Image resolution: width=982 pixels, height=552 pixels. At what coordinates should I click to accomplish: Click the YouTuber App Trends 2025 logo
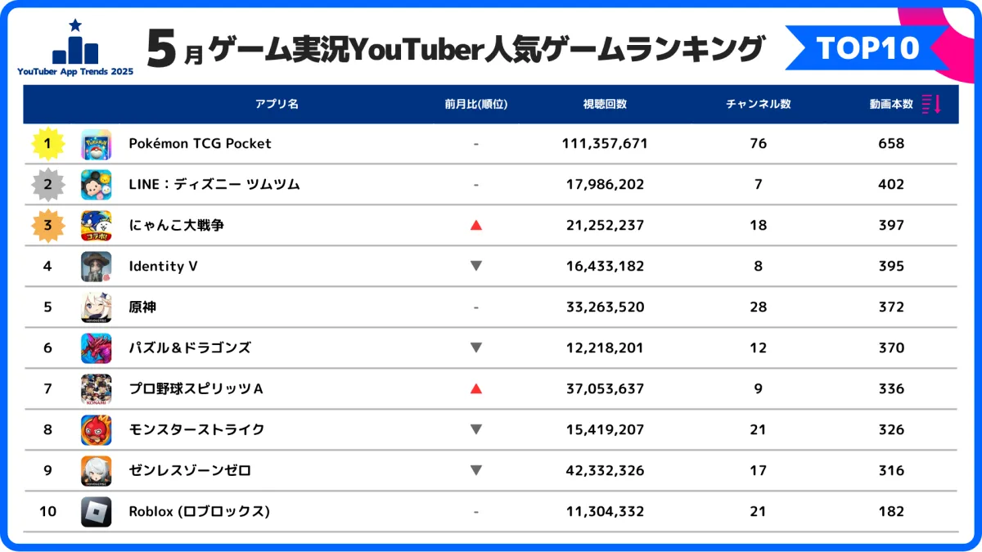(x=74, y=48)
